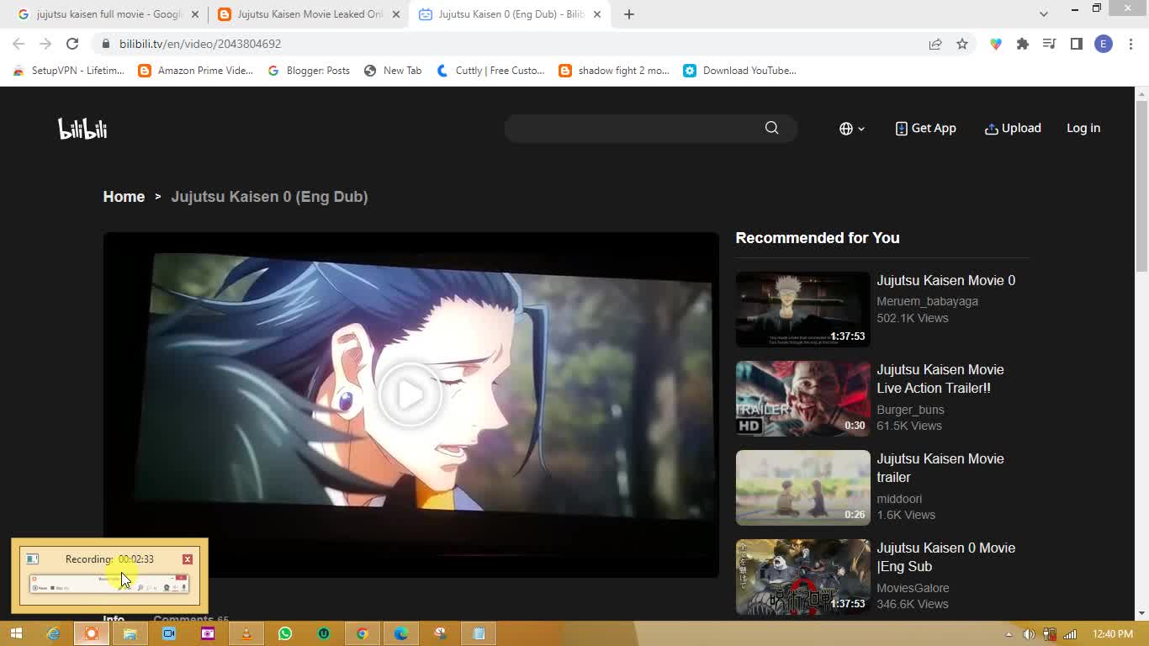Go to Home breadcrumb link
Screen dimensions: 1149x646
124,197
